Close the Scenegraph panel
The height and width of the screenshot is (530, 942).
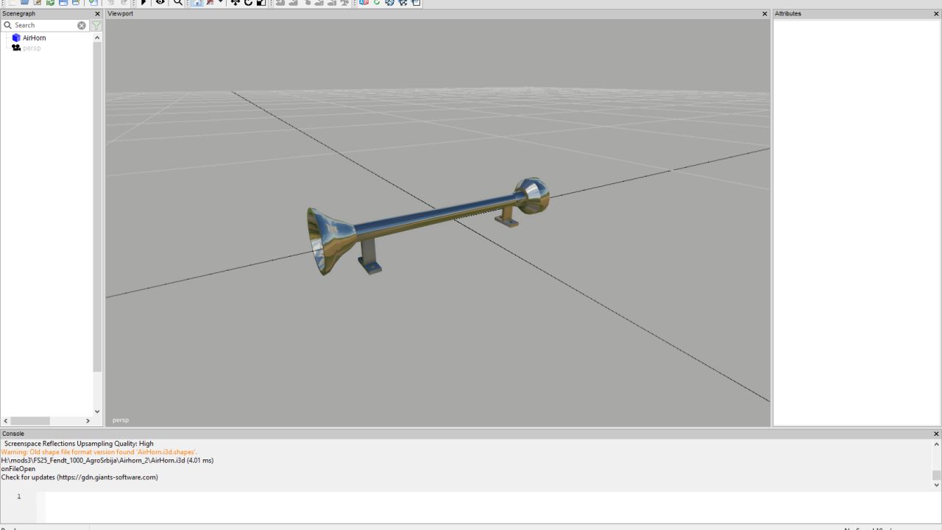point(97,14)
